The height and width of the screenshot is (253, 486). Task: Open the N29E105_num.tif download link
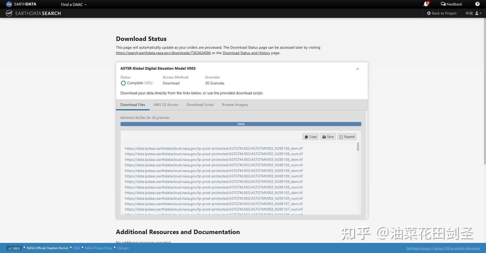coord(214,198)
